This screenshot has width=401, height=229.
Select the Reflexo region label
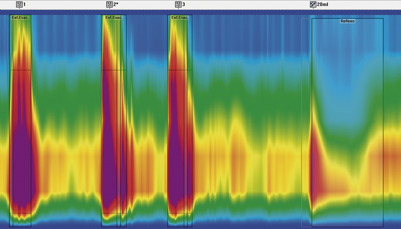347,21
